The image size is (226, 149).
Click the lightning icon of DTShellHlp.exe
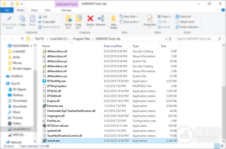(x=44, y=81)
